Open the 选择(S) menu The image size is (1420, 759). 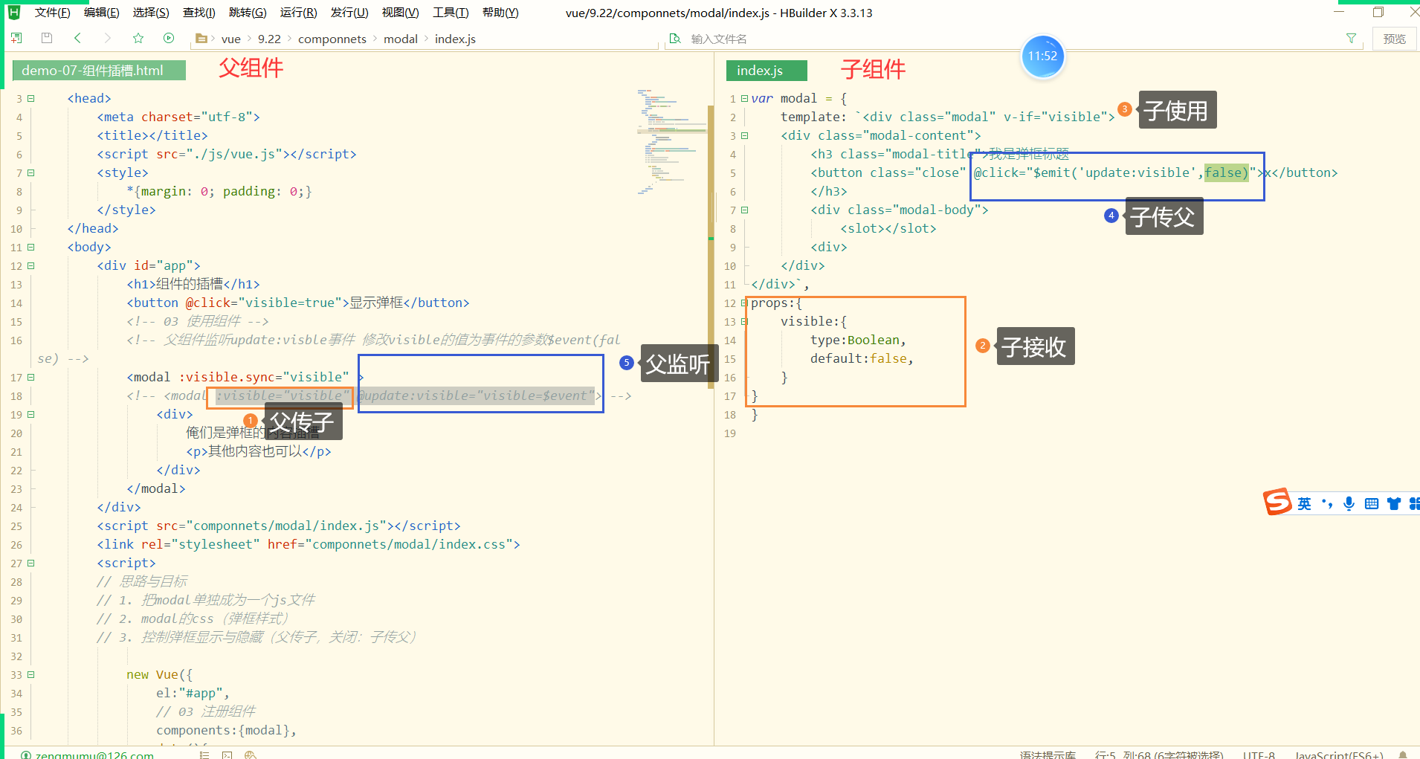pyautogui.click(x=151, y=13)
